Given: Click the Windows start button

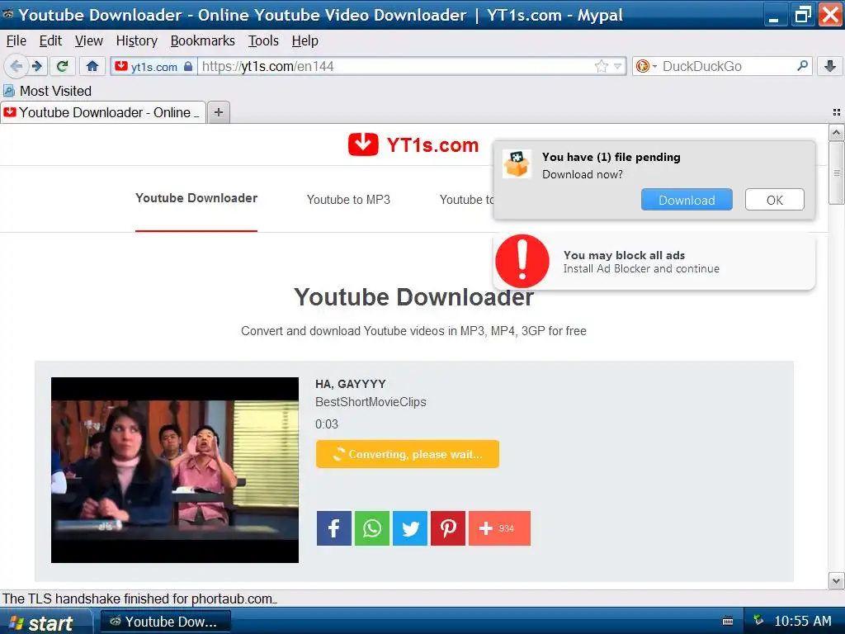Looking at the screenshot, I should (x=45, y=622).
